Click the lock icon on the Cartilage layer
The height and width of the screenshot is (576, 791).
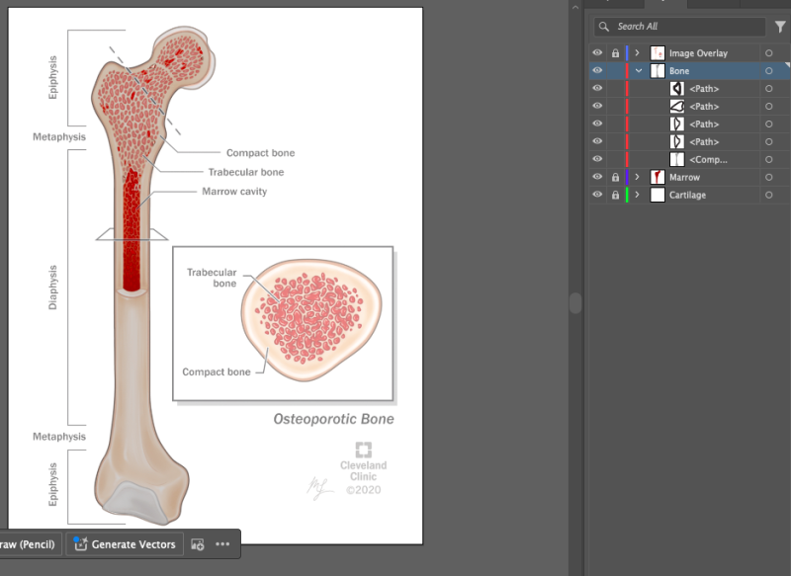(615, 196)
